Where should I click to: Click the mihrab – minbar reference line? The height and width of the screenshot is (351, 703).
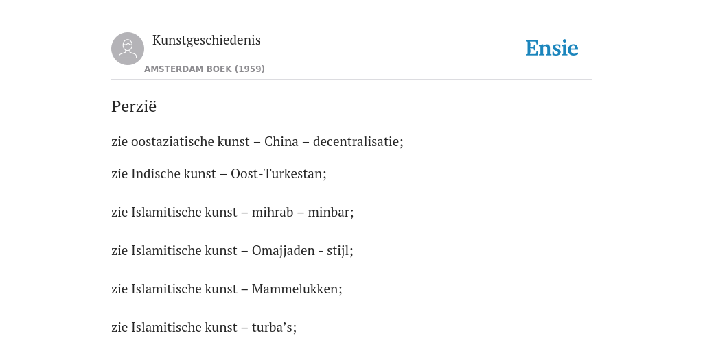click(x=232, y=213)
